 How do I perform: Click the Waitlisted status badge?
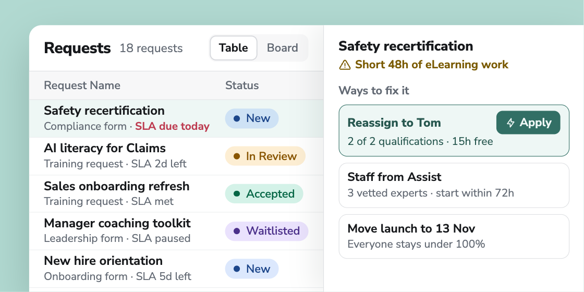266,231
